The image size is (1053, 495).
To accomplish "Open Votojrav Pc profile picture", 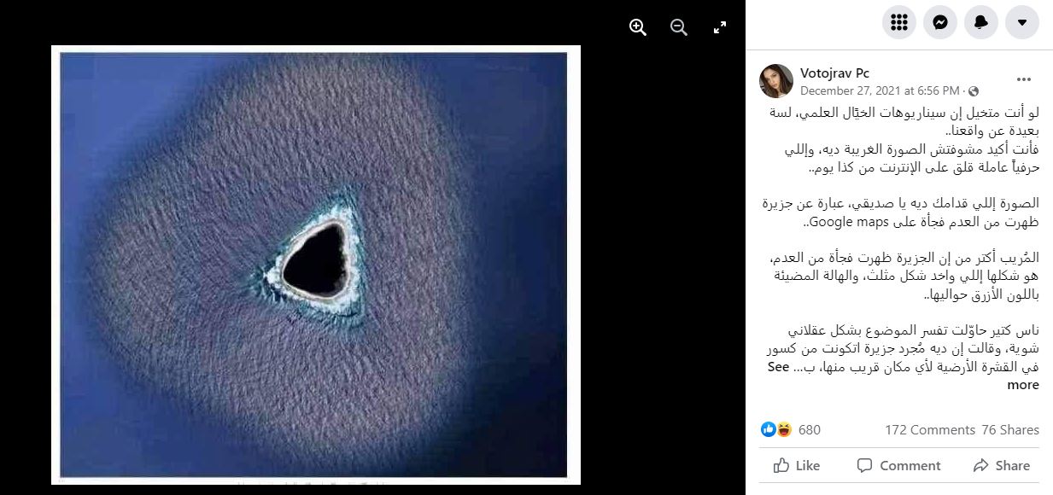I will coord(776,81).
